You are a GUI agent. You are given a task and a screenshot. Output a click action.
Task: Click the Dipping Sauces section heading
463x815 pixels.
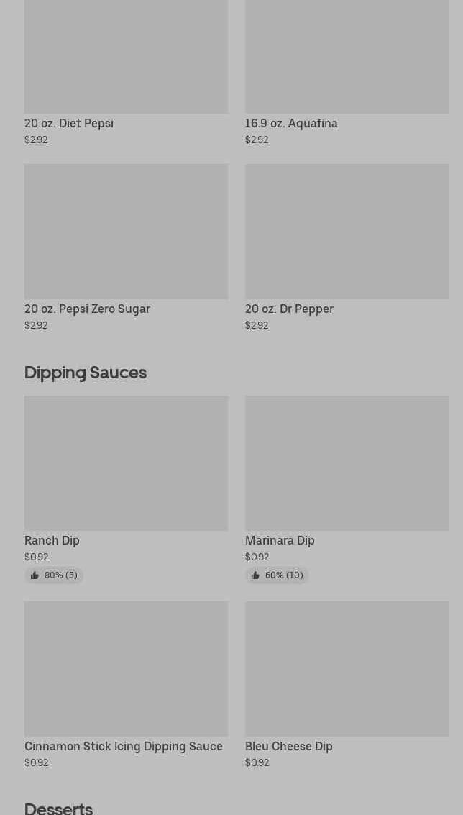click(x=86, y=372)
